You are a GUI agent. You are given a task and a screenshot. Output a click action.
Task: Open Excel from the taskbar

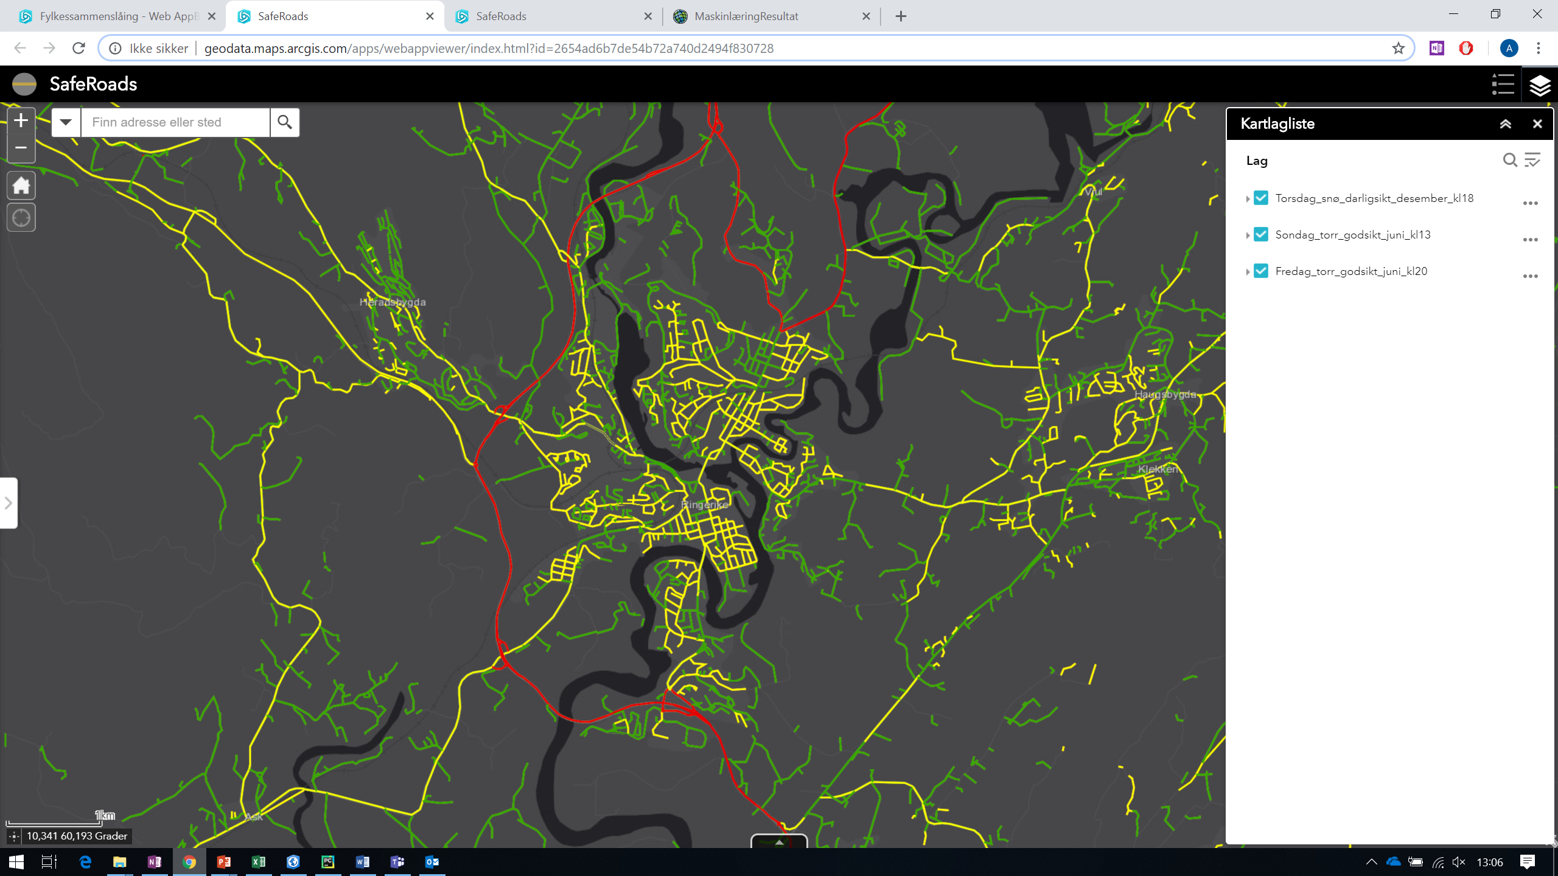pyautogui.click(x=259, y=862)
